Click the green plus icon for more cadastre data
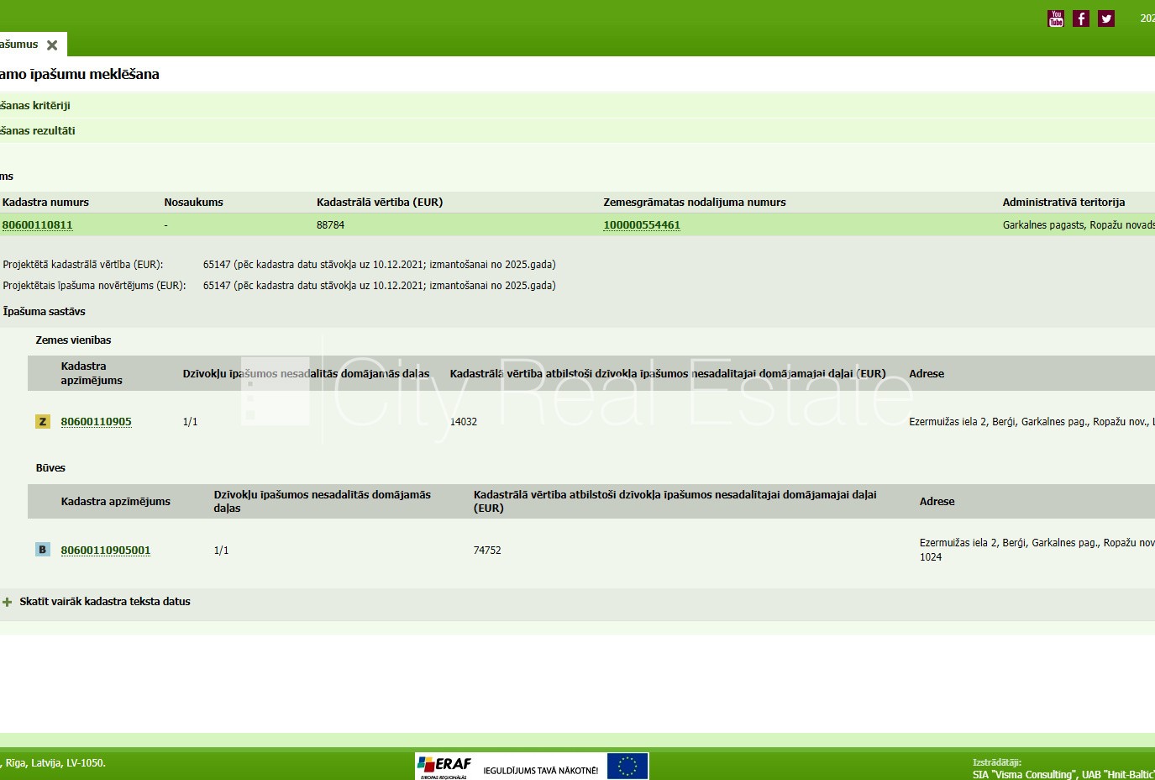The height and width of the screenshot is (780, 1155). click(8, 602)
